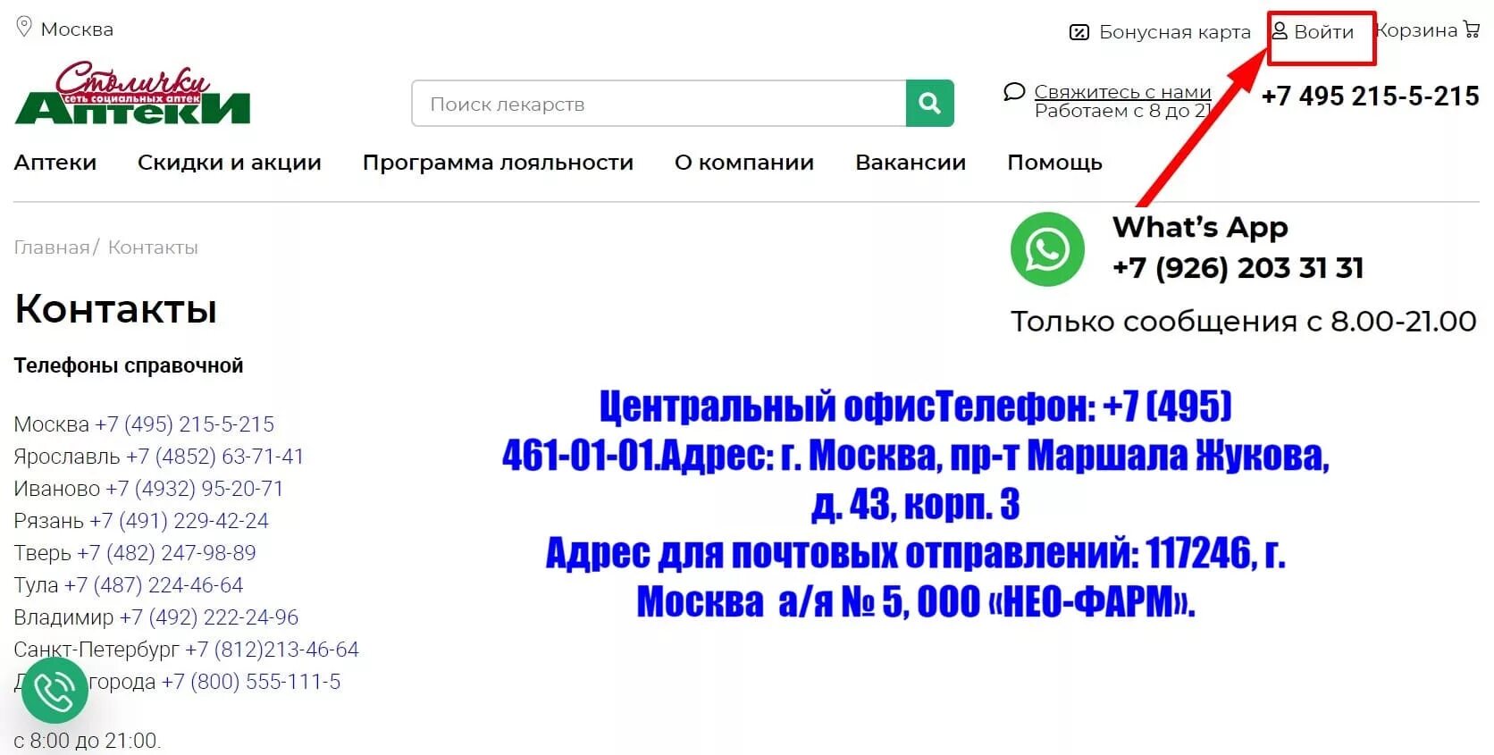Select Вакансии in navigation
The width and height of the screenshot is (1494, 755).
(911, 163)
